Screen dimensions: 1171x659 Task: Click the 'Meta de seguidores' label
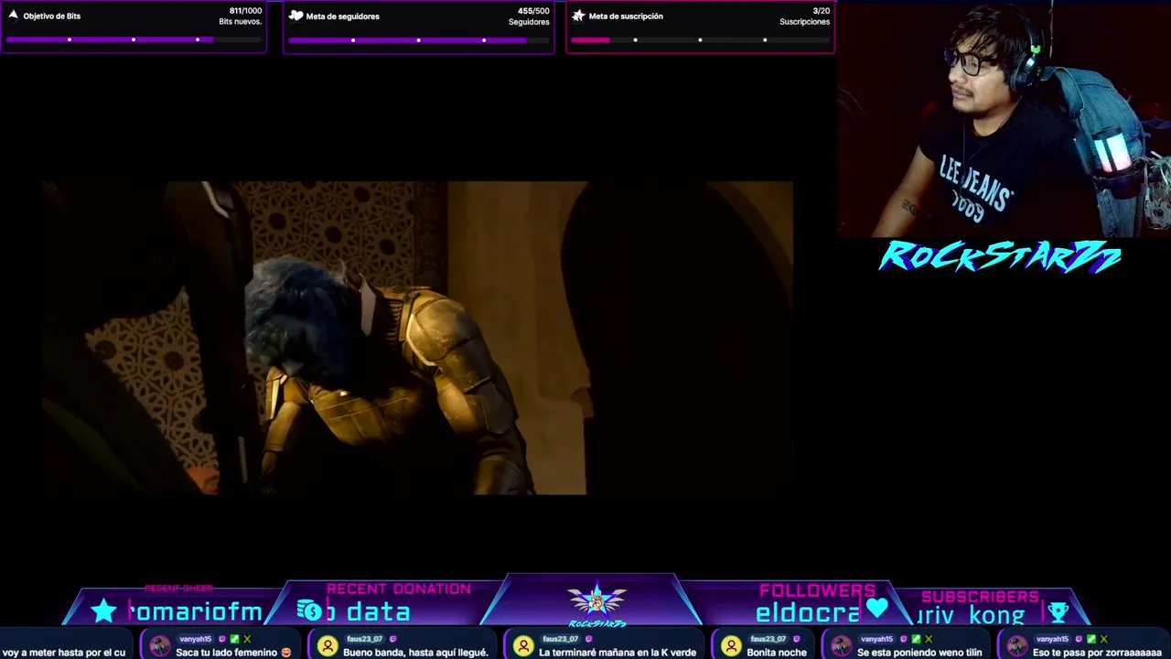pos(342,16)
